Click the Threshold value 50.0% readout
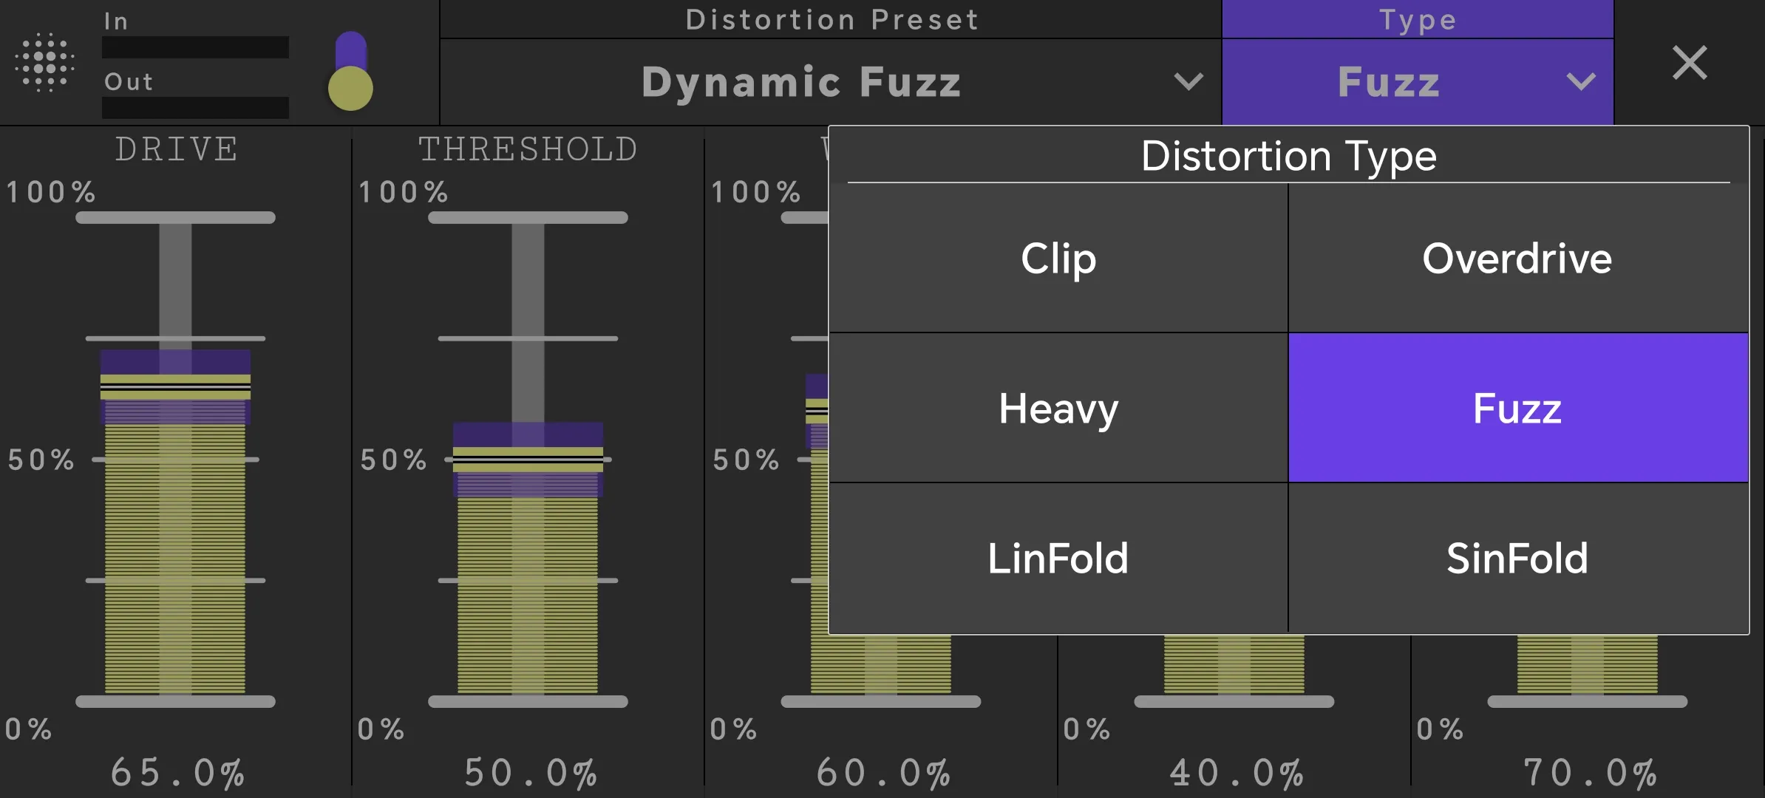This screenshot has width=1765, height=798. pyautogui.click(x=531, y=773)
